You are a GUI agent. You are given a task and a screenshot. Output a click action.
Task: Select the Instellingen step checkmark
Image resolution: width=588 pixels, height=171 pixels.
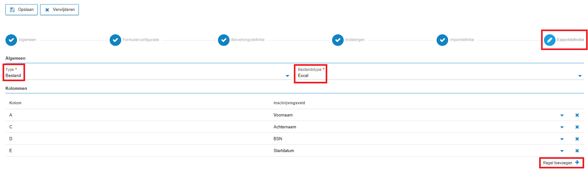point(338,40)
